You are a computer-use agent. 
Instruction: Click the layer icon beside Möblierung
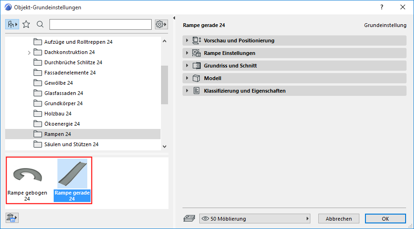190,218
